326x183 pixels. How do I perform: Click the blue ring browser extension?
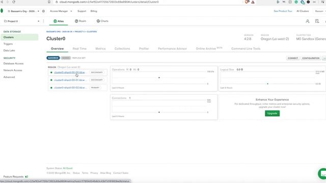tap(302, 2)
